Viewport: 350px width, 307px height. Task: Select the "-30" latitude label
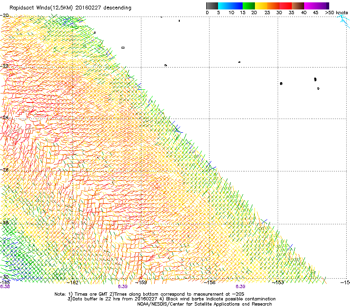point(4,277)
